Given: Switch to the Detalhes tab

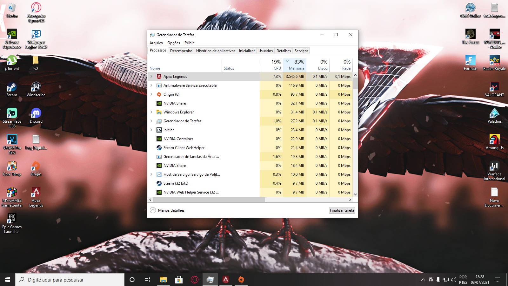Looking at the screenshot, I should (x=284, y=51).
